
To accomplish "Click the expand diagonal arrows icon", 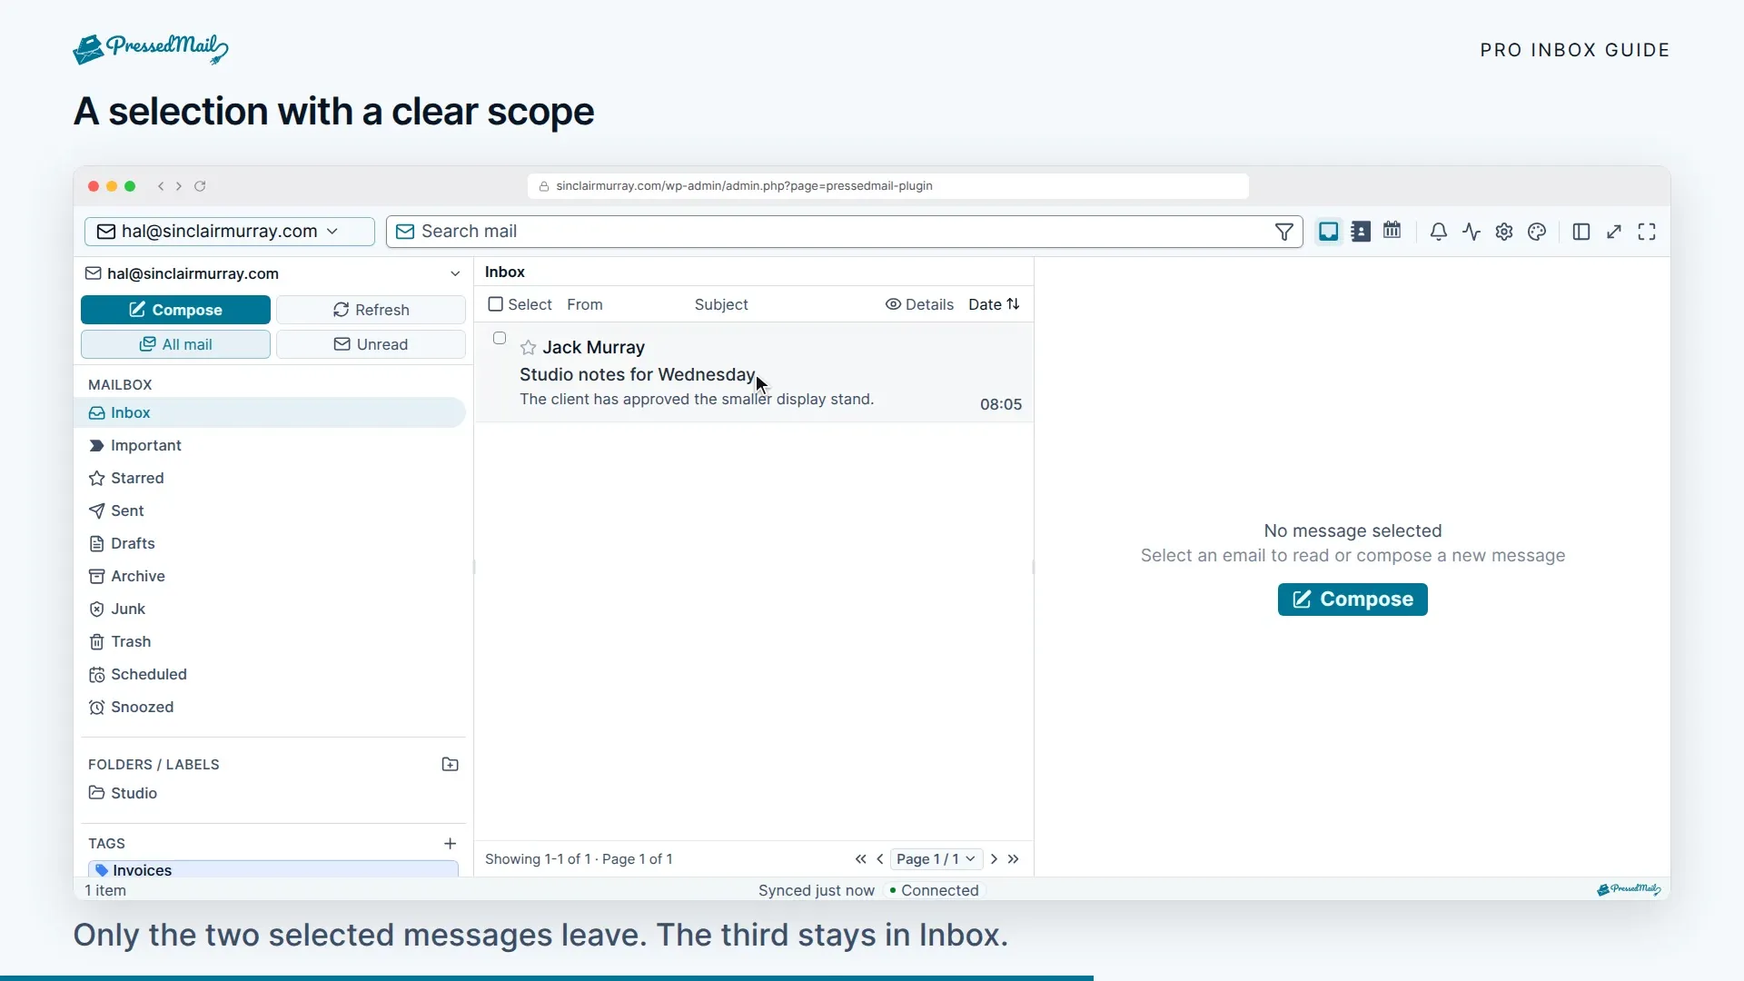I will pyautogui.click(x=1614, y=233).
